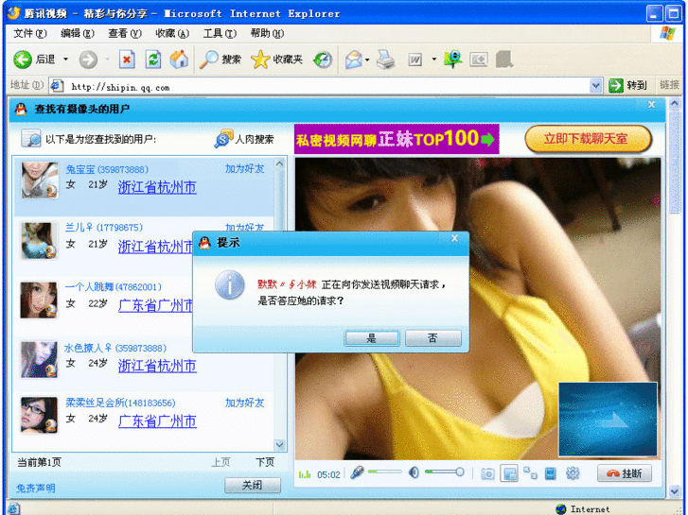Open the Search (搜索) magnifier toolbar icon
Viewport: 688px width, 515px height.
click(x=208, y=60)
